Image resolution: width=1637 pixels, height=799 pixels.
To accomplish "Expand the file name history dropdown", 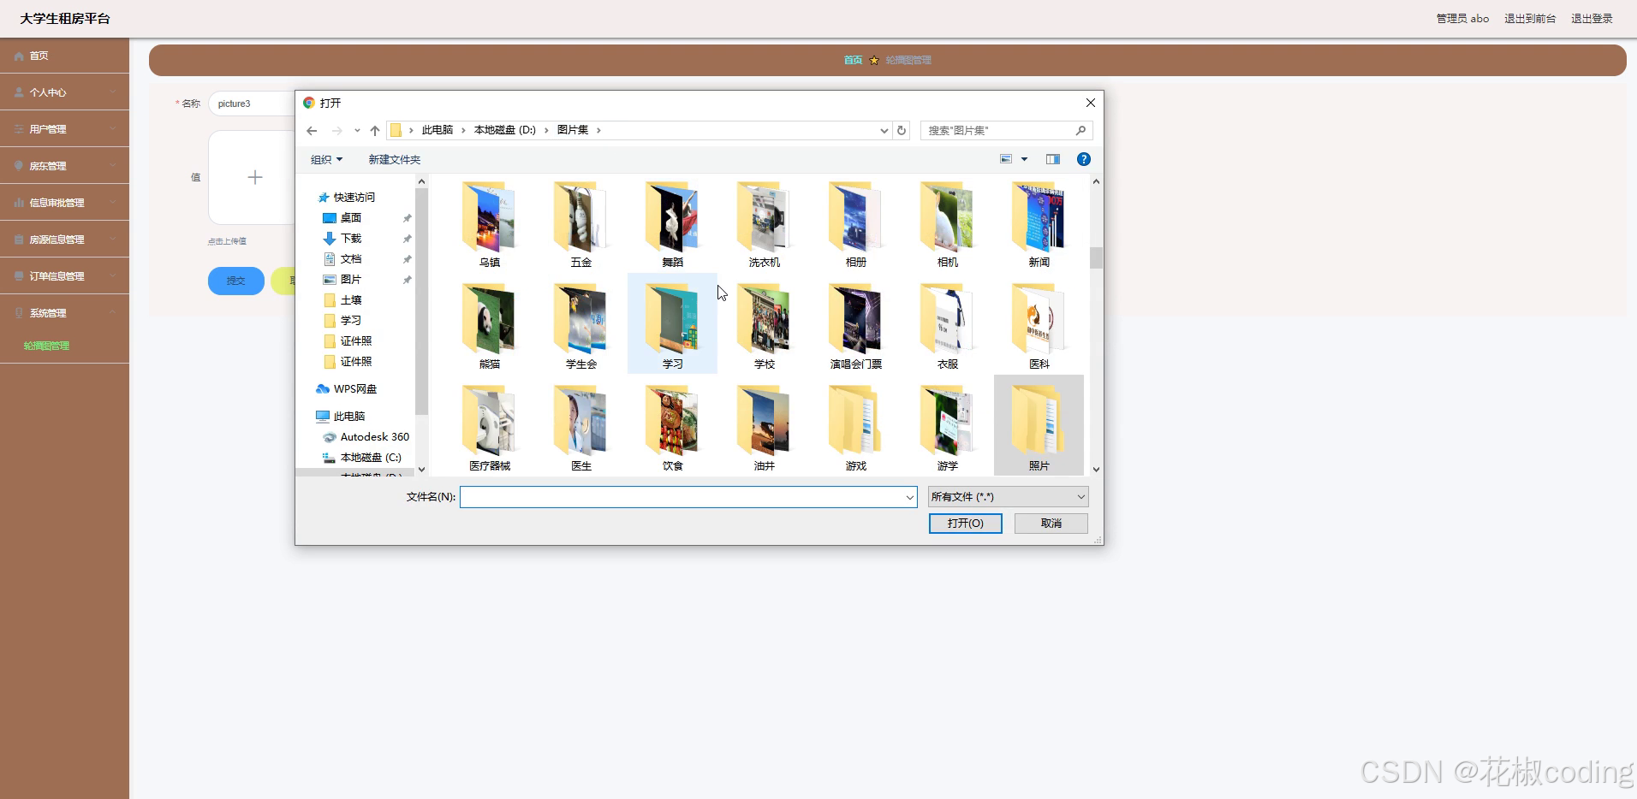I will click(909, 497).
